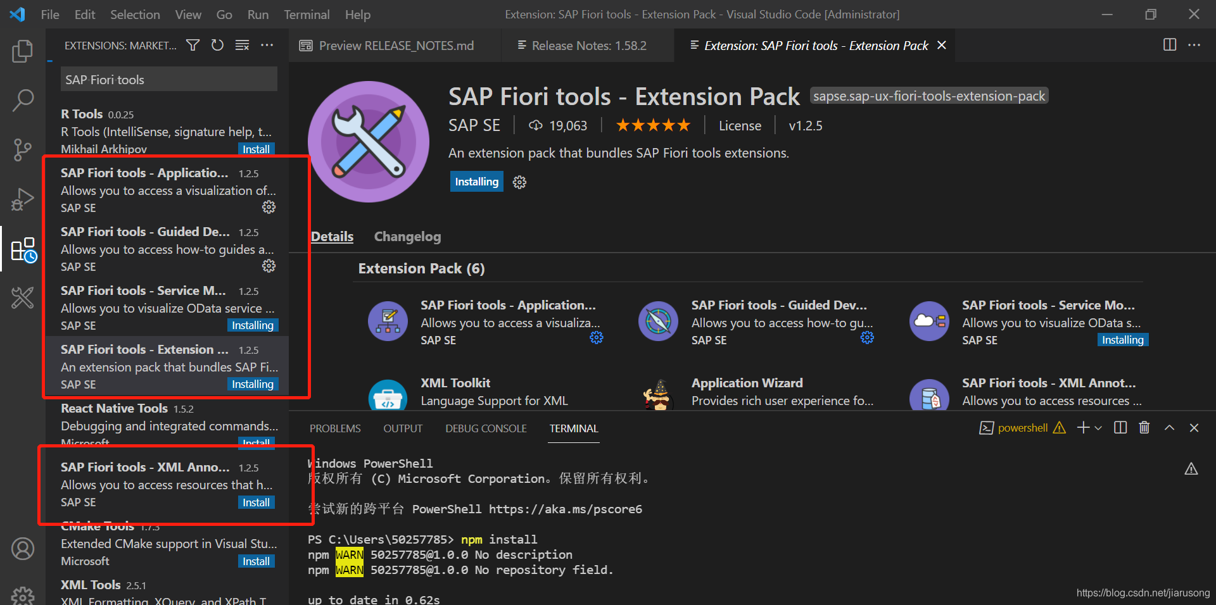This screenshot has width=1216, height=605.
Task: Open editor more actions menu
Action: click(x=1194, y=45)
